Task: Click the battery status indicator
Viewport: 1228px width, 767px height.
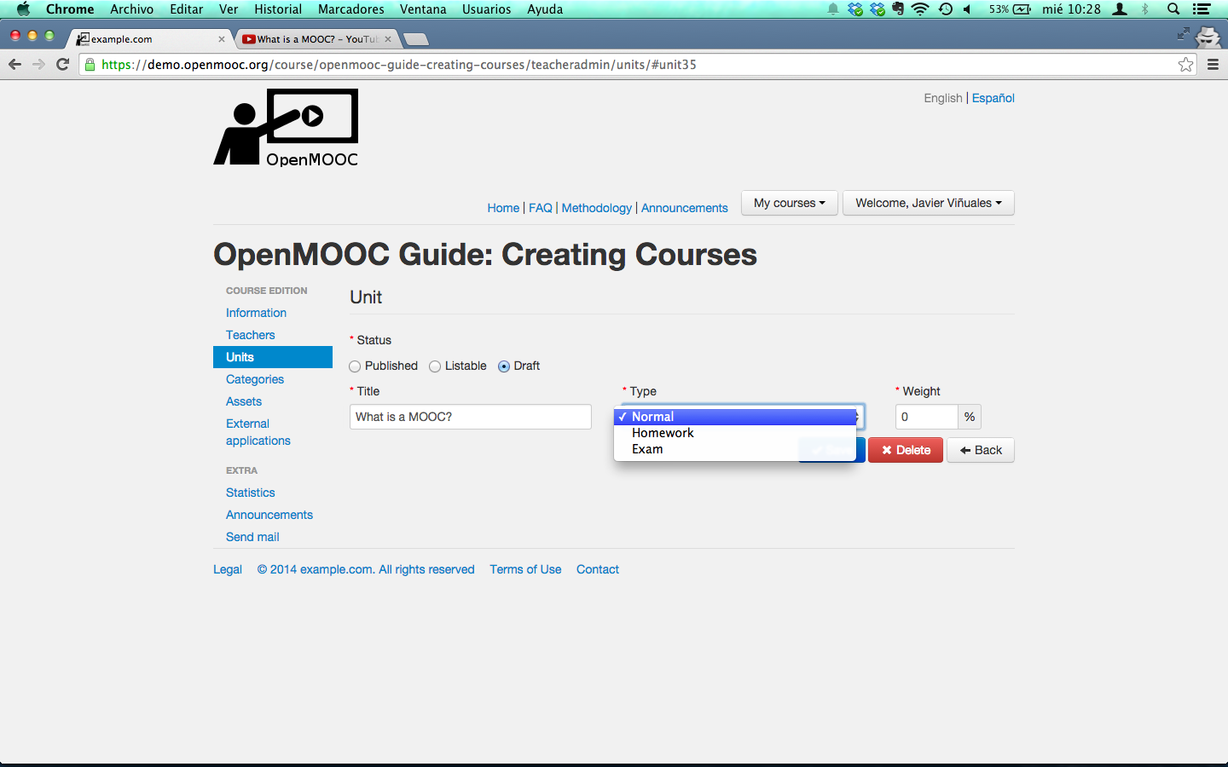Action: tap(1011, 9)
